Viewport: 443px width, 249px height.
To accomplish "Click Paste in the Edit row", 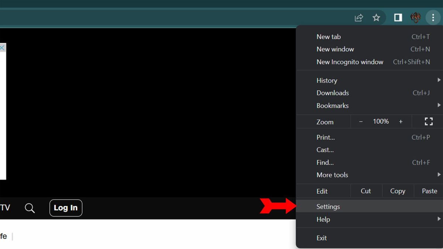I will (x=429, y=191).
